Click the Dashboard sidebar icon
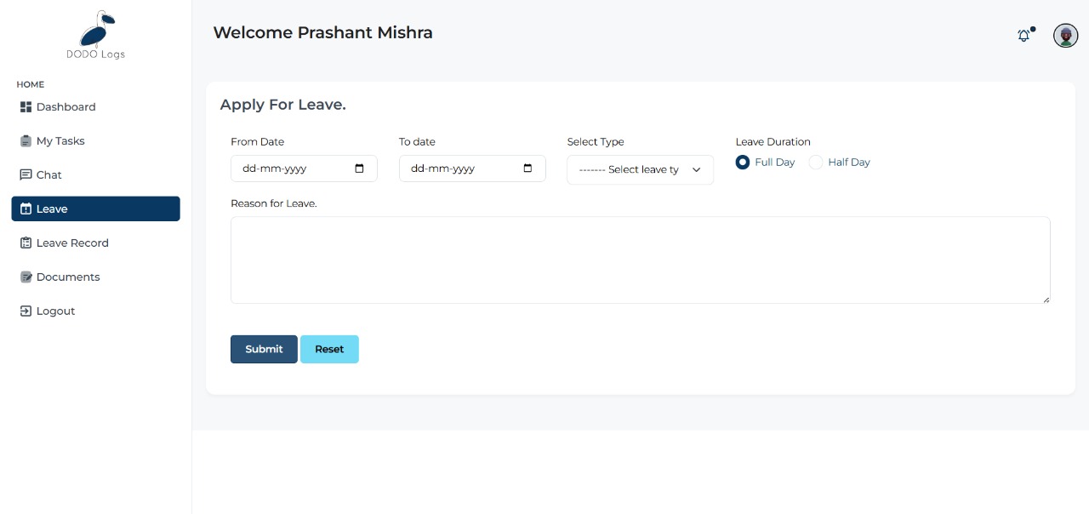Image resolution: width=1089 pixels, height=514 pixels. point(26,106)
